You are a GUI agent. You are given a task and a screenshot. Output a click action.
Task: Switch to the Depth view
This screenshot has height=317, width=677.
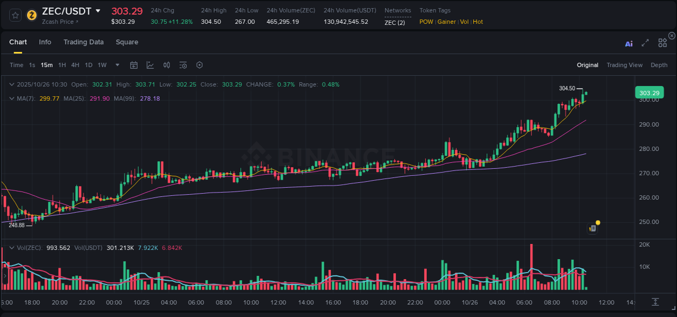pyautogui.click(x=659, y=64)
